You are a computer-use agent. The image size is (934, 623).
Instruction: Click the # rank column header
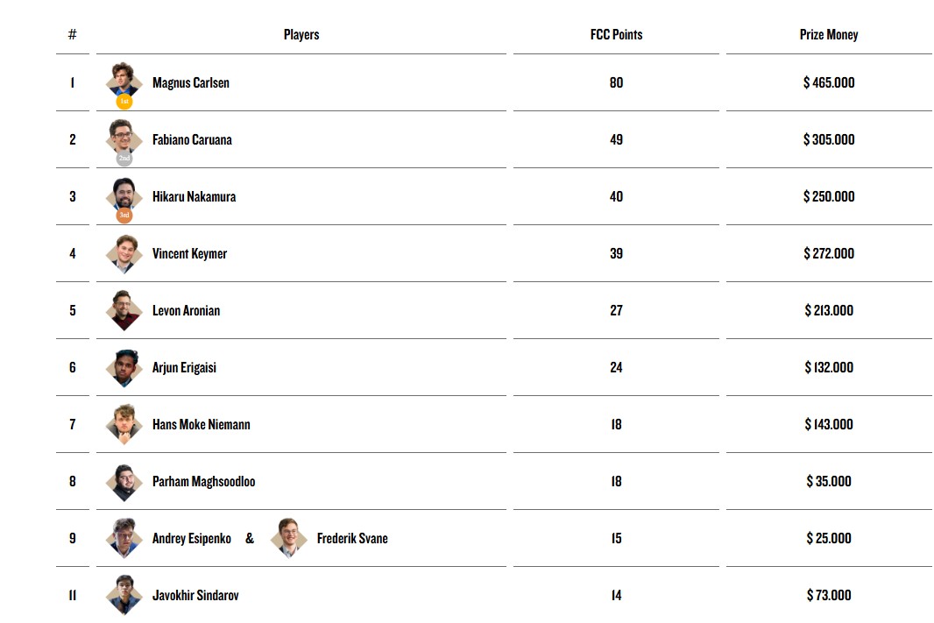[73, 35]
